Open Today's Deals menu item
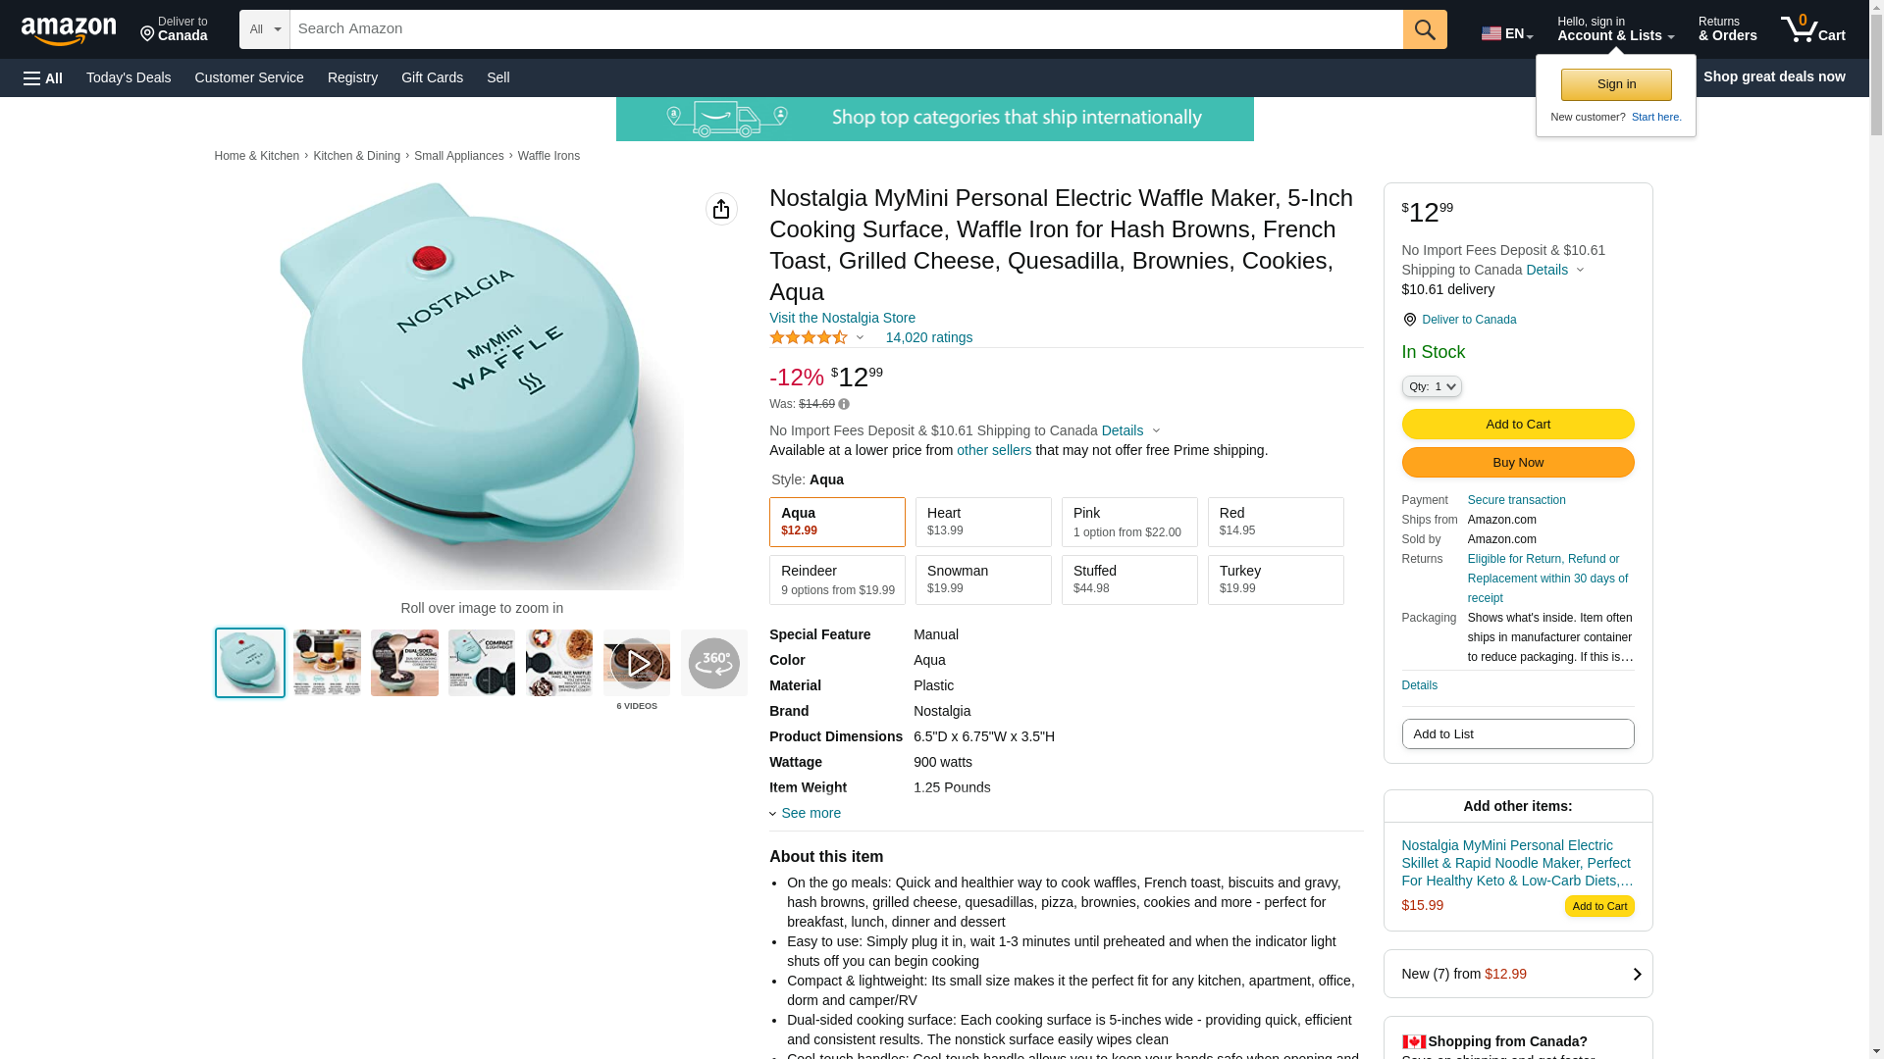The image size is (1884, 1059). tap(129, 77)
